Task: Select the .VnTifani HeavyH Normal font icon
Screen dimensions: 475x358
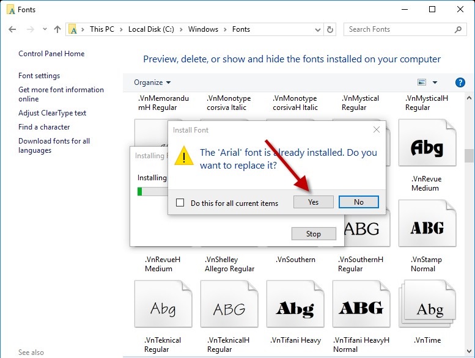Action: pos(361,304)
